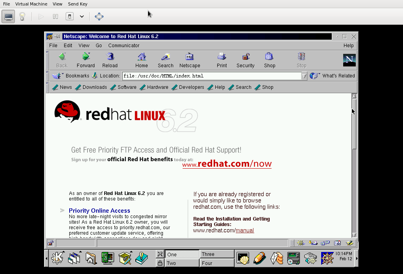
Task: Click the Netscape N logo throbber
Action: [x=349, y=60]
